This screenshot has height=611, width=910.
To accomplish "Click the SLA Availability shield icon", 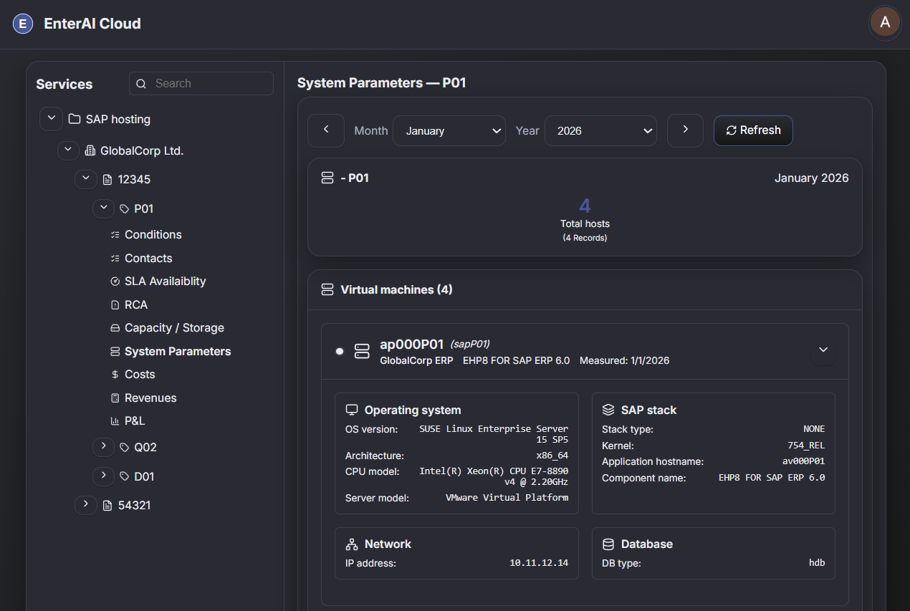I will click(x=115, y=281).
